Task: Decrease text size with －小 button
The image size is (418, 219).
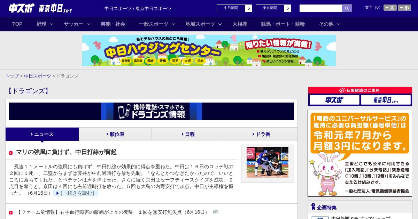Action: (x=404, y=8)
